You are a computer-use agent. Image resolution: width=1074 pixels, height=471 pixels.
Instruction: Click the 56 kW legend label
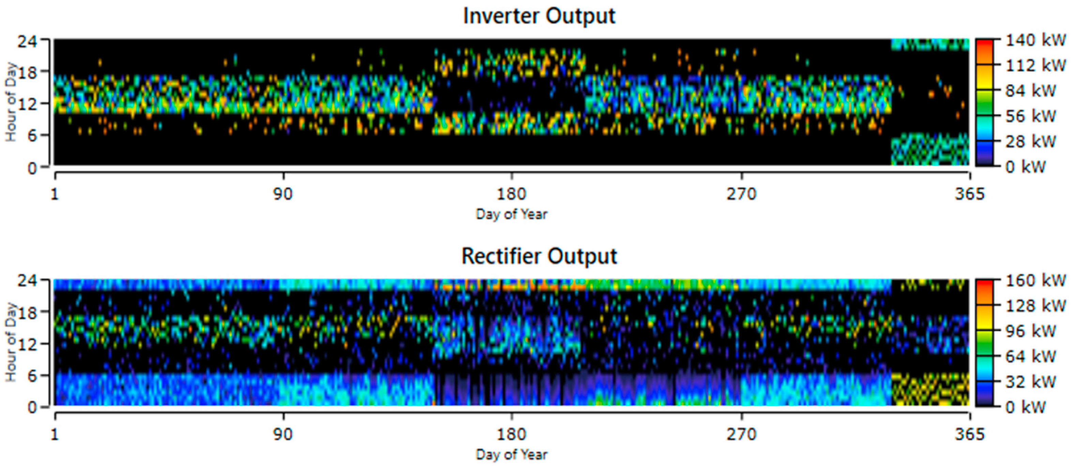point(1031,116)
